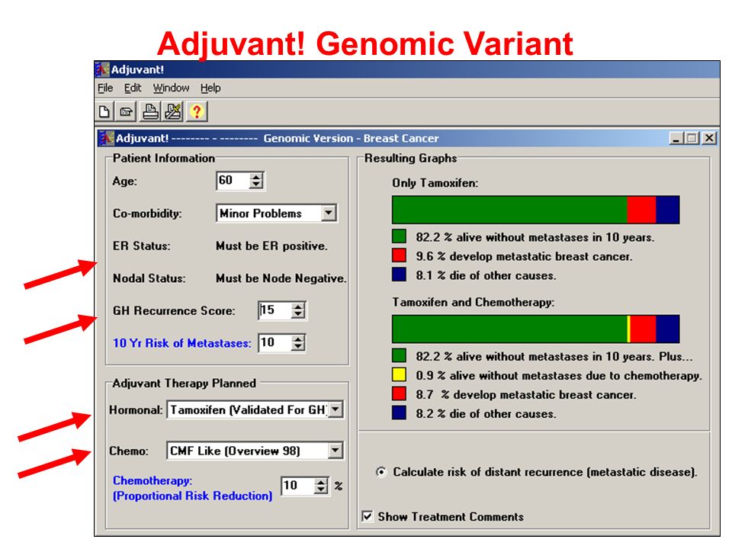Click green swatch in Tamoxifen and Chemotherapy legend

coord(399,355)
